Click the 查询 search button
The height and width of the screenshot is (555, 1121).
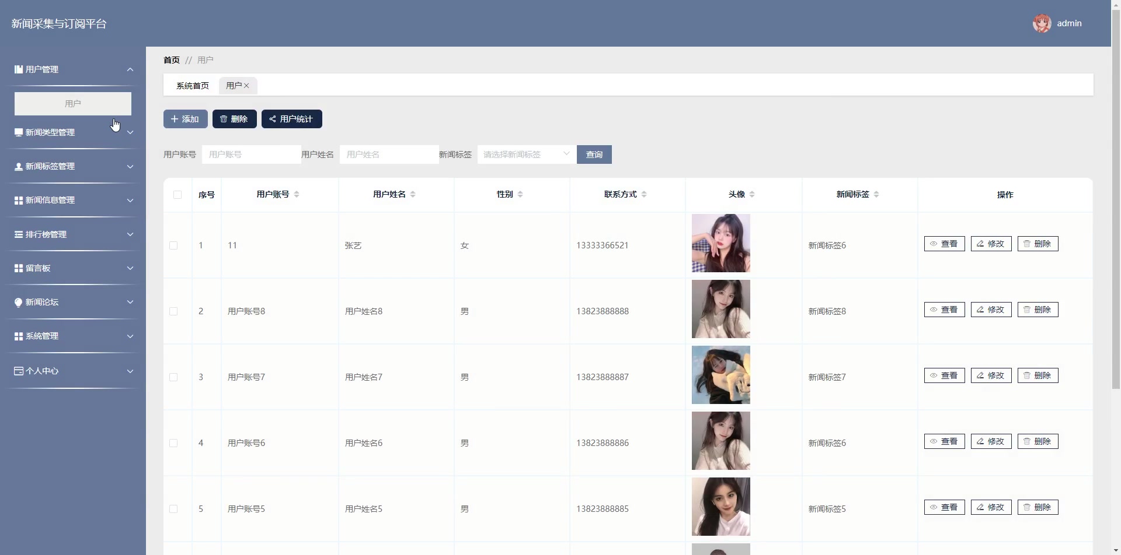(x=594, y=154)
